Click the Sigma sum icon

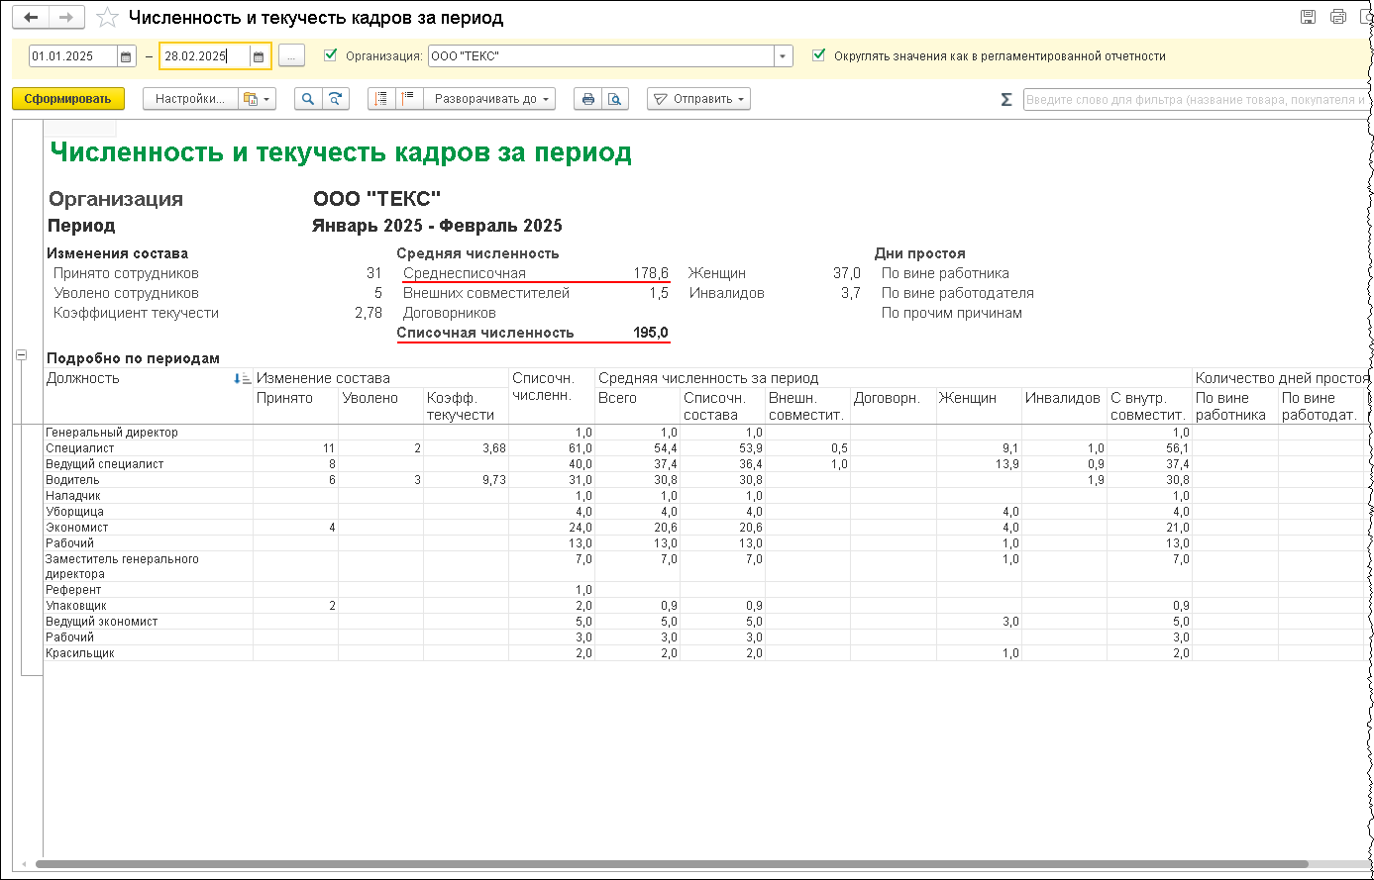[x=1006, y=99]
